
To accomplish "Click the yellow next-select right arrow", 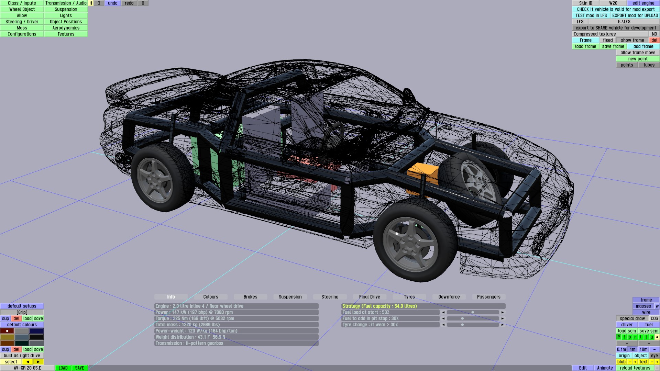I will click(x=38, y=362).
